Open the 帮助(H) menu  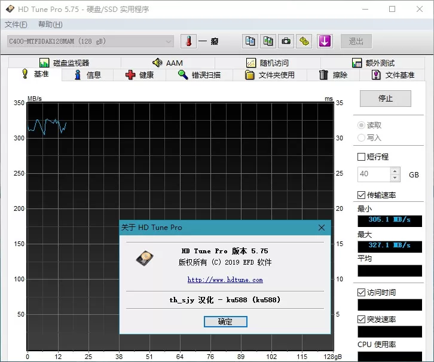coord(50,24)
